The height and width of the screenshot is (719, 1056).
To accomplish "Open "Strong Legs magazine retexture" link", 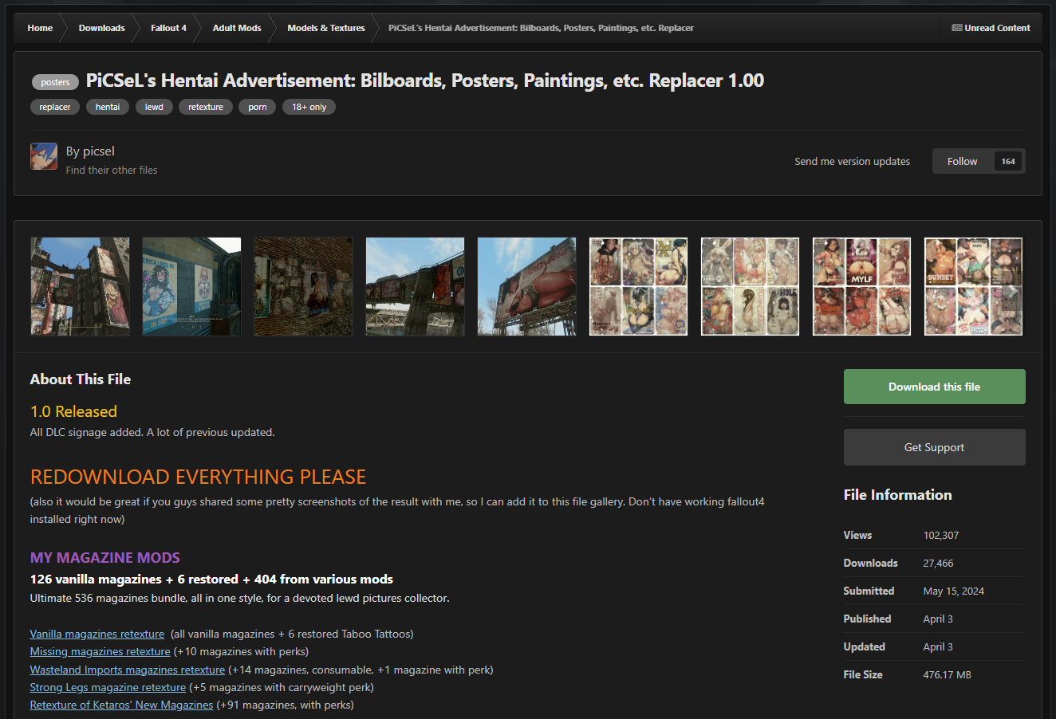I will (x=108, y=687).
